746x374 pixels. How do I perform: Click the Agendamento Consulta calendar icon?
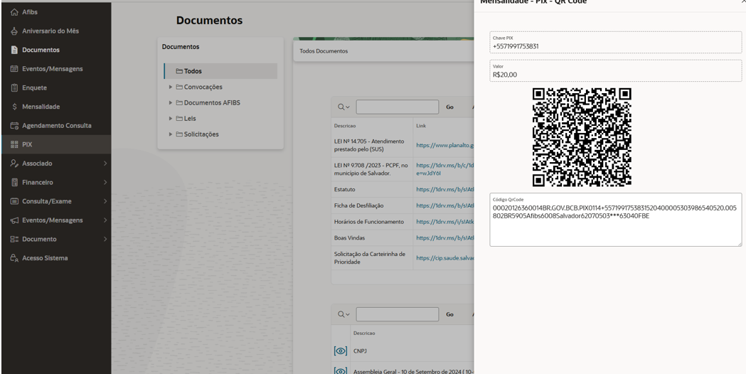click(14, 126)
